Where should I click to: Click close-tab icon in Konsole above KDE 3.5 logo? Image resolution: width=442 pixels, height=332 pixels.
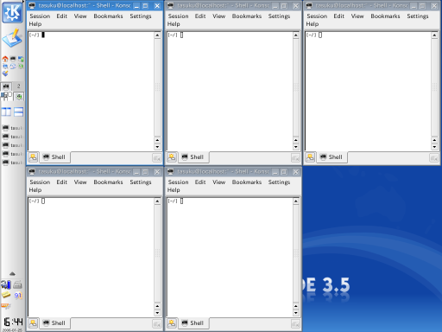click(434, 158)
